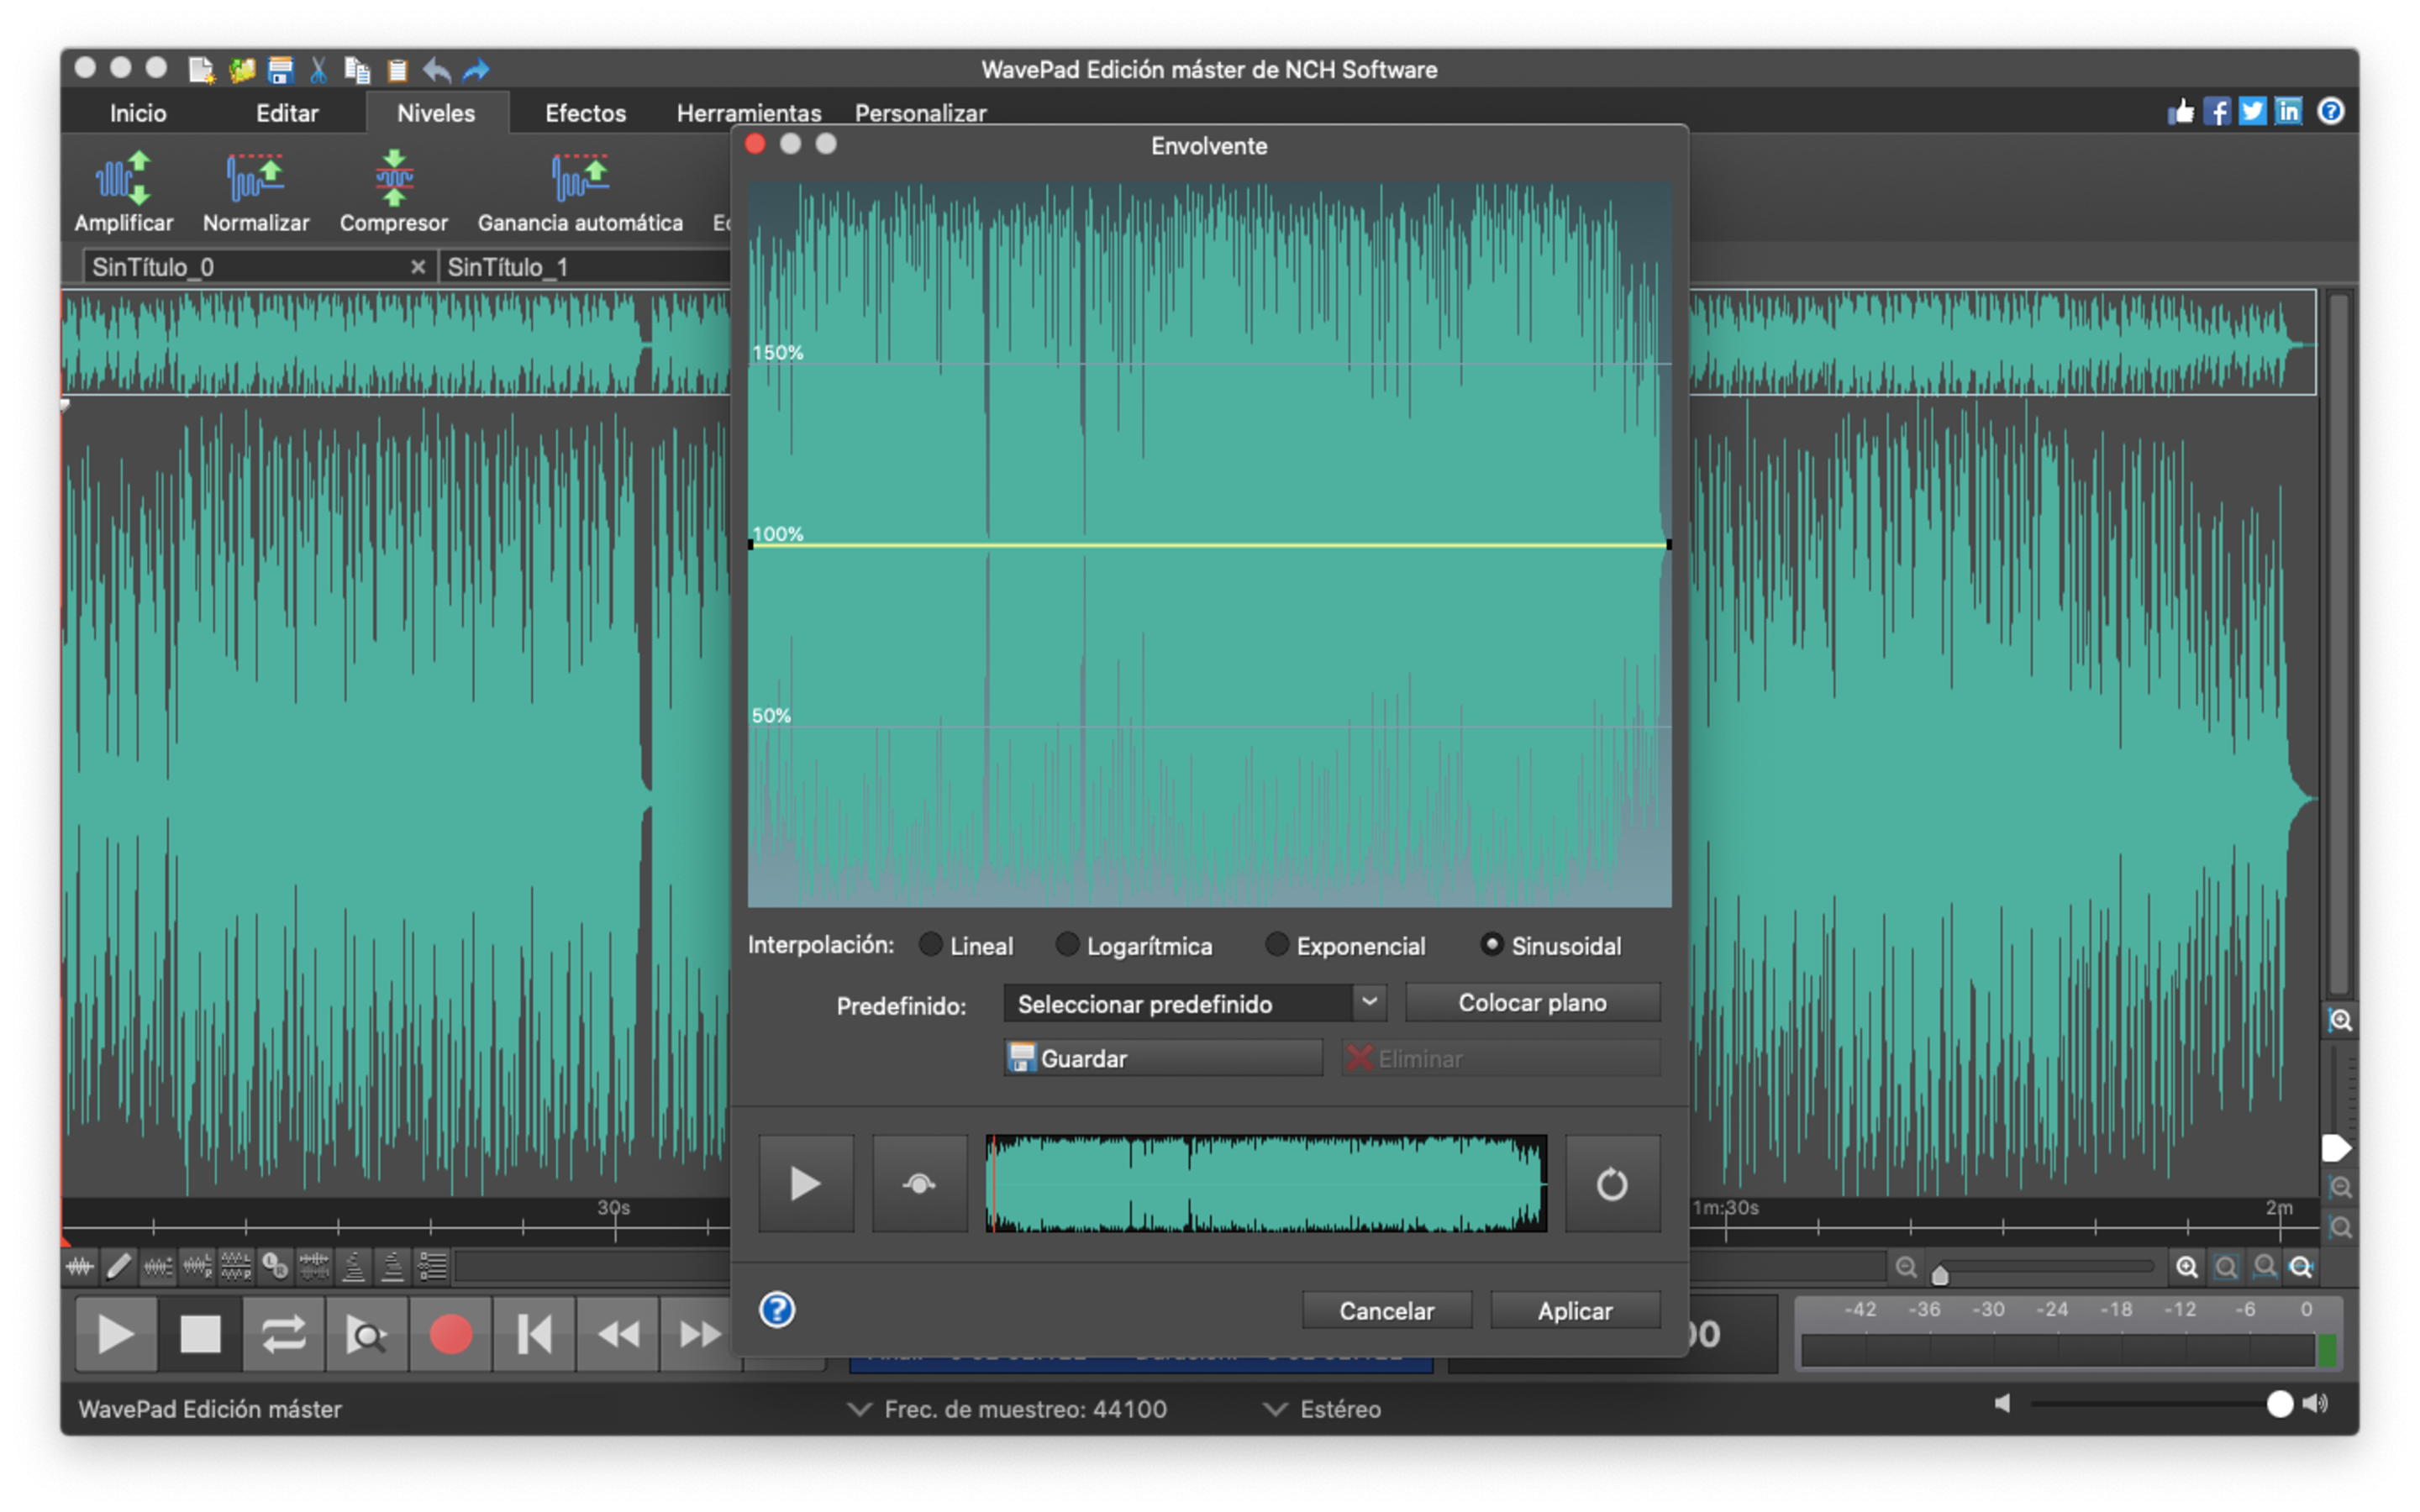
Task: Click the Ganancia automática icon
Action: (x=580, y=177)
